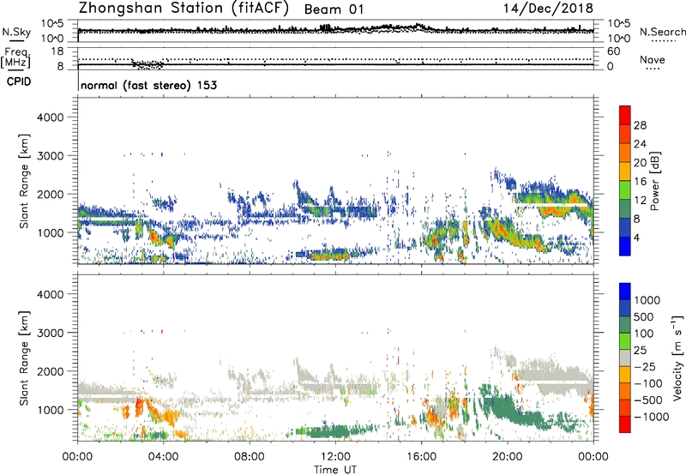Click the '60' Nave axis tick label
The width and height of the screenshot is (686, 475).
point(613,51)
